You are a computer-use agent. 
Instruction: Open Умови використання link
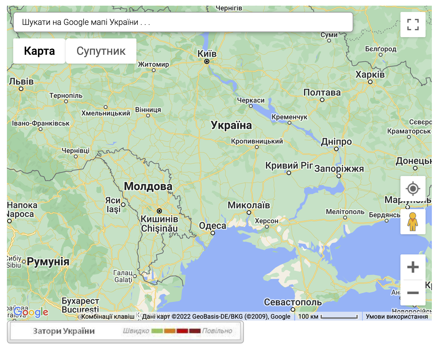click(397, 316)
